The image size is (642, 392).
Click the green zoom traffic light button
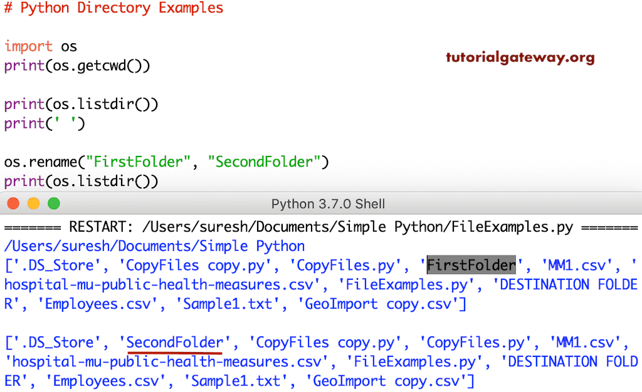coord(54,203)
